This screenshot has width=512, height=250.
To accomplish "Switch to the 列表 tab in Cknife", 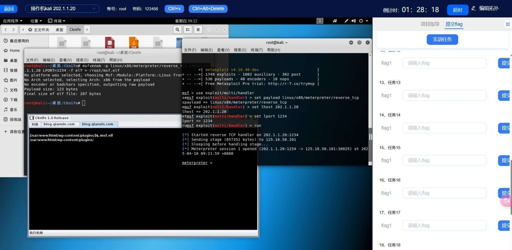I will pyautogui.click(x=35, y=124).
